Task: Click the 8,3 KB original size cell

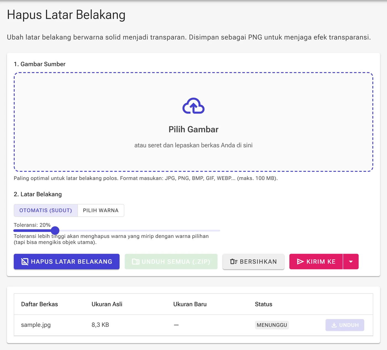Action: tap(100, 325)
